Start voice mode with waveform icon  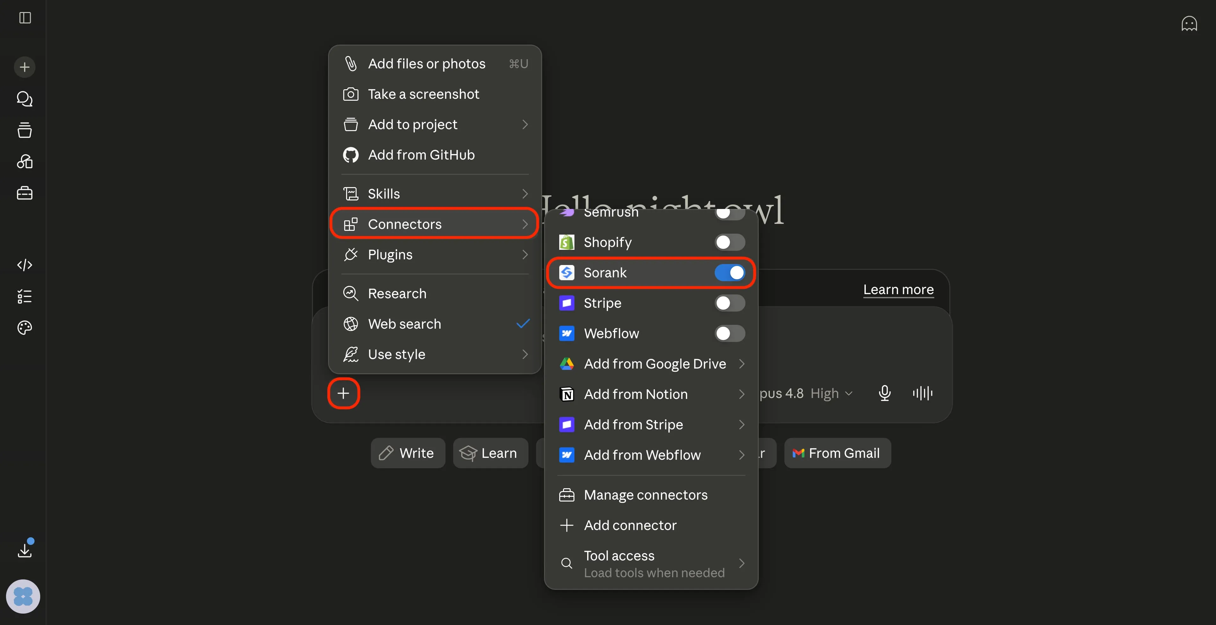(922, 393)
